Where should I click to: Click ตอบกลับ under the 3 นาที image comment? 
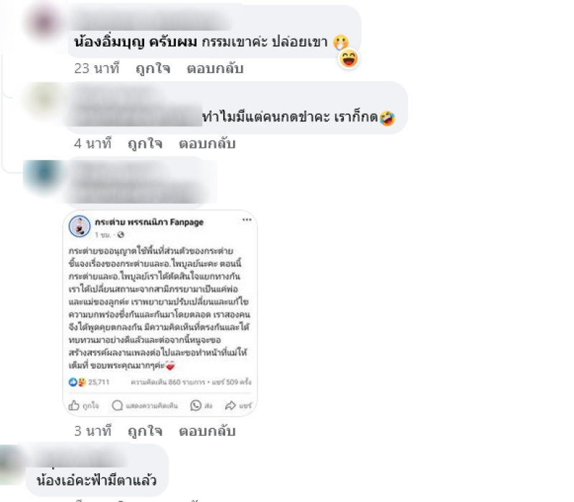pos(207,431)
